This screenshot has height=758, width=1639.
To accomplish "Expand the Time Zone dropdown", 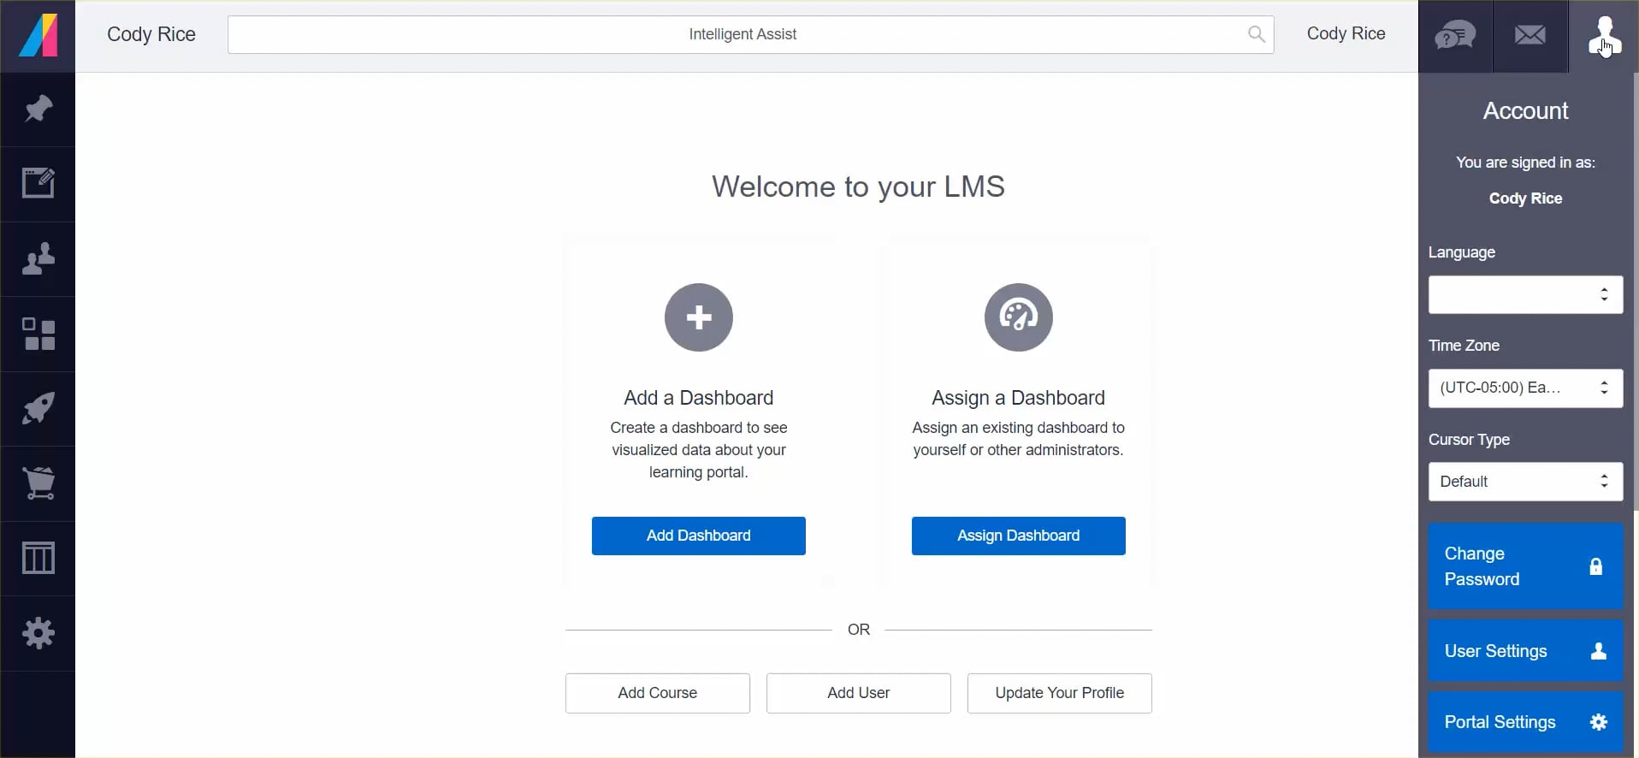I will (x=1525, y=388).
